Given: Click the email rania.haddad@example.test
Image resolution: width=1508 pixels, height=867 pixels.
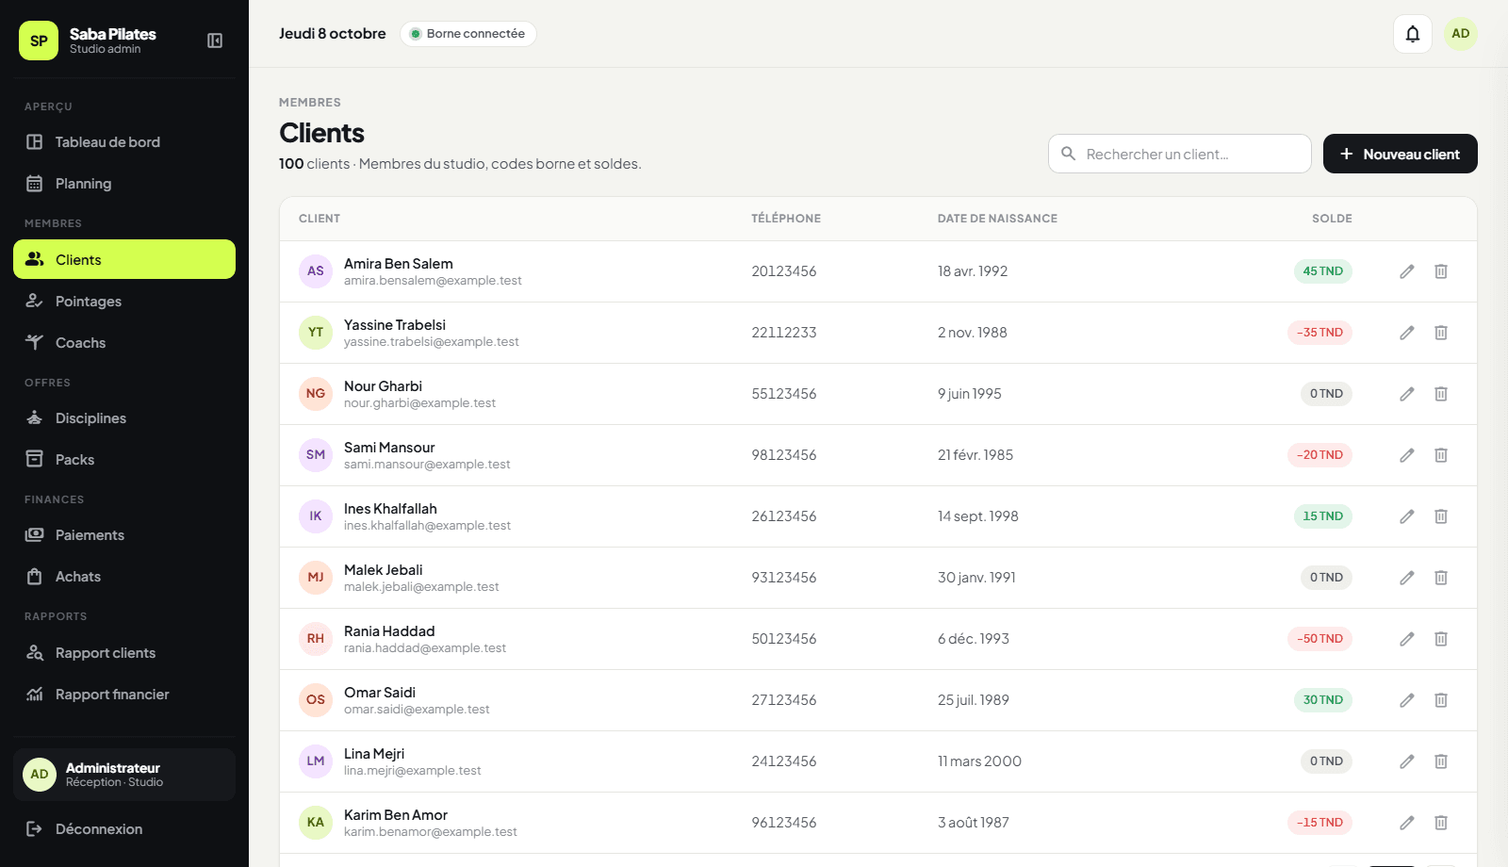Looking at the screenshot, I should [x=425, y=648].
